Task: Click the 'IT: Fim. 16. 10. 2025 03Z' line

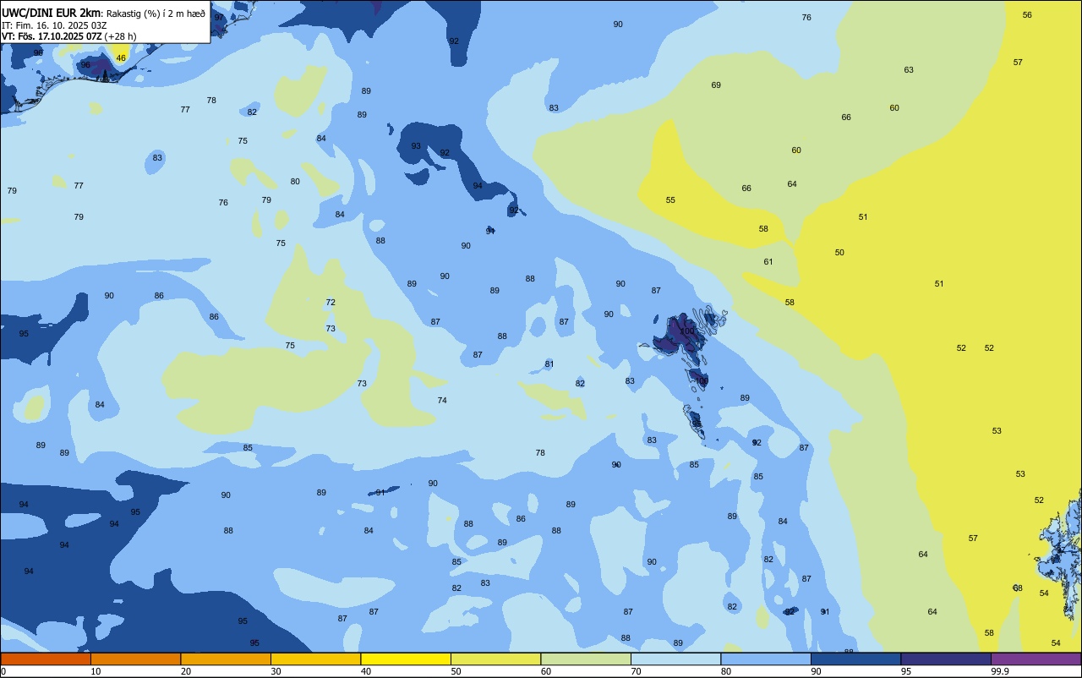Action: pyautogui.click(x=54, y=25)
